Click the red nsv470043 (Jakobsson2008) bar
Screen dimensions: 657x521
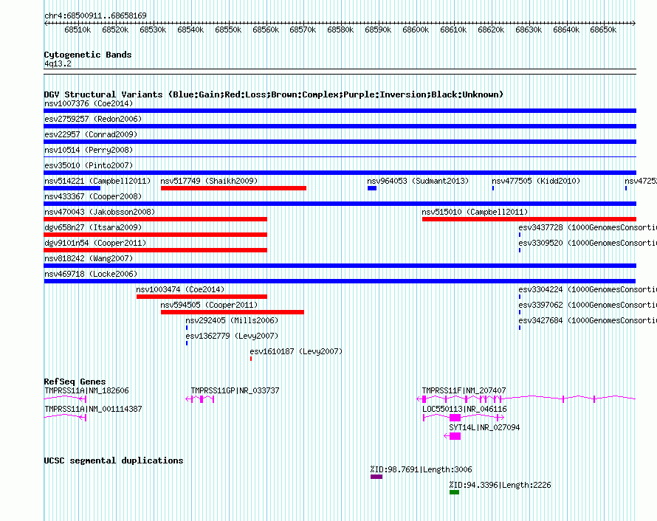click(156, 219)
